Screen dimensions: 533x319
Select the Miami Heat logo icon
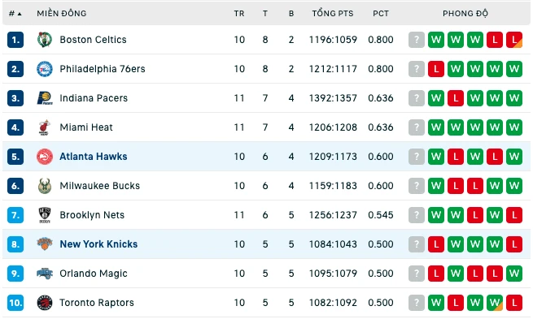(x=45, y=127)
